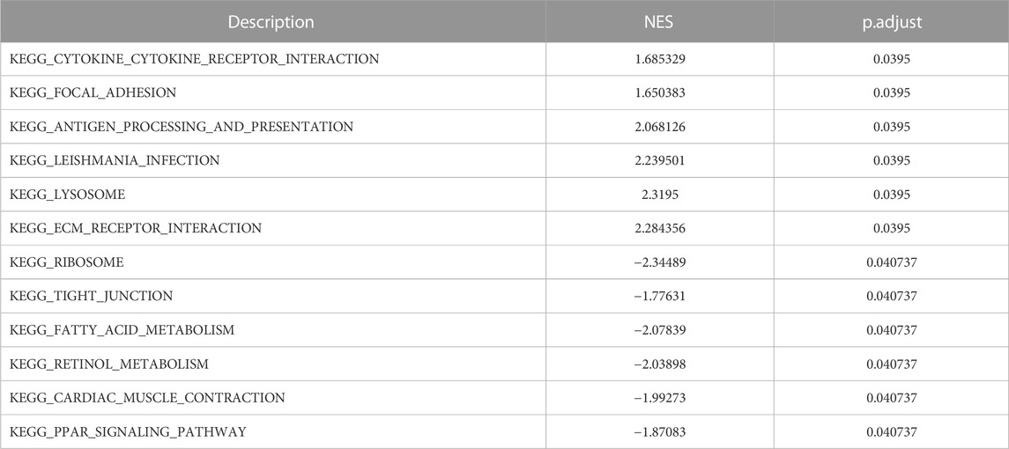Viewport: 1009px width, 449px height.
Task: Click the KEGG_RIBOSOME row label
Action: click(x=67, y=261)
